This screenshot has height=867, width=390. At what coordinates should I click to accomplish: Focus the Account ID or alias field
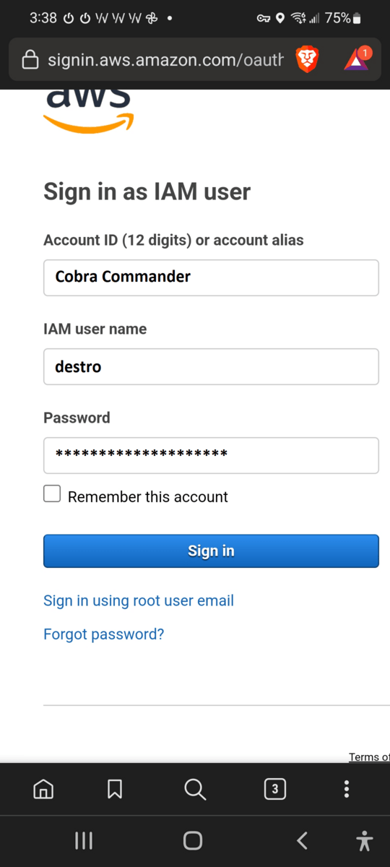pos(211,277)
